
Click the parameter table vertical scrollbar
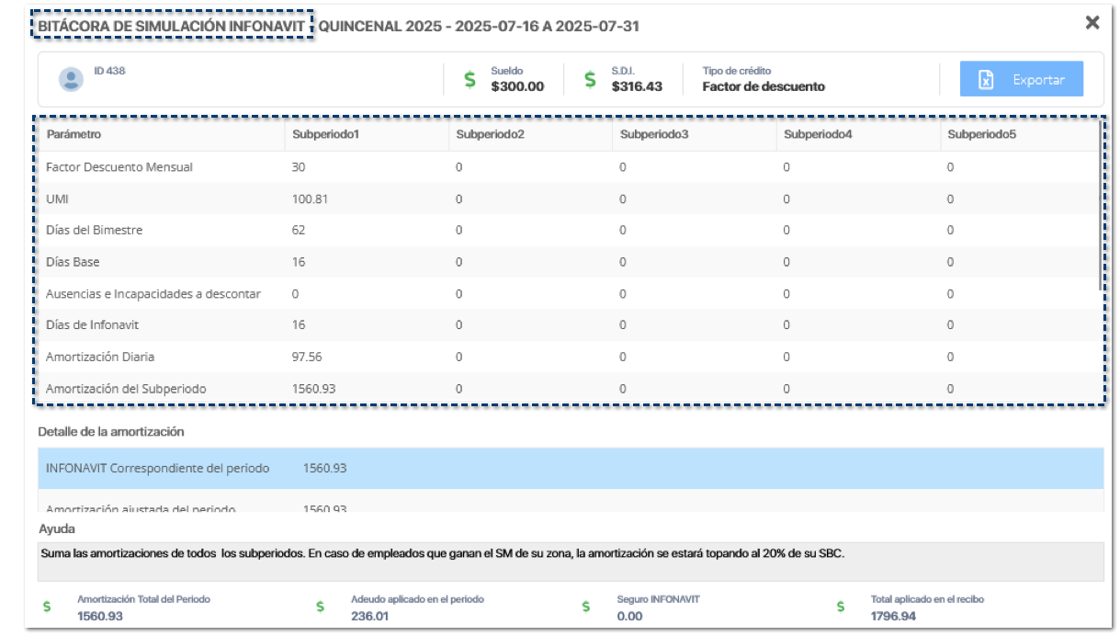pos(1102,211)
